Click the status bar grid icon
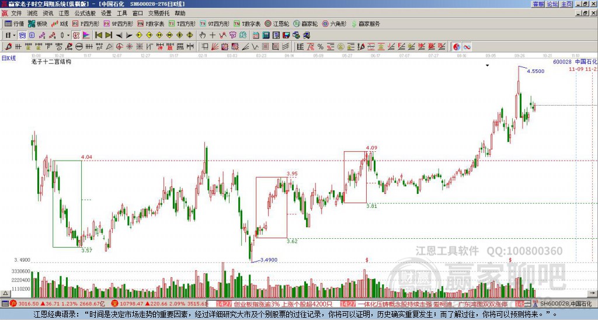This screenshot has height=320, width=598. 5,304
